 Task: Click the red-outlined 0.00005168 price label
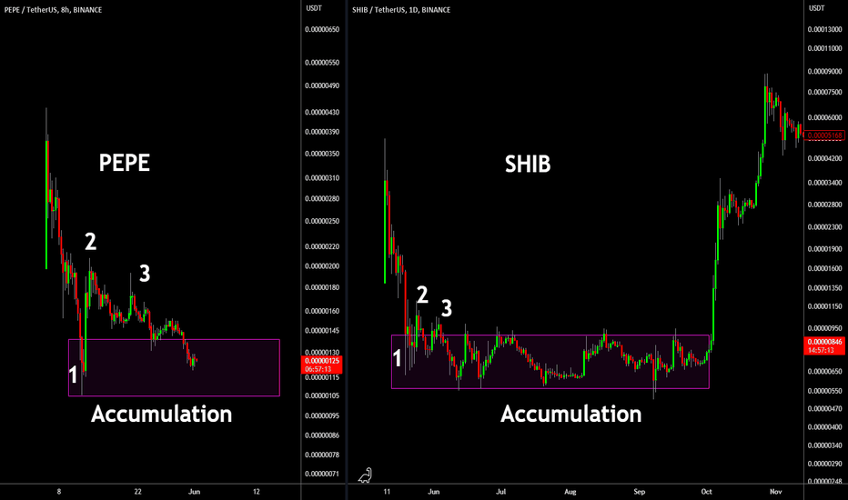tap(824, 135)
